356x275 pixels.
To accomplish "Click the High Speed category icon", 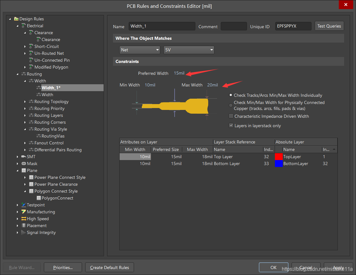I will pyautogui.click(x=23, y=219).
